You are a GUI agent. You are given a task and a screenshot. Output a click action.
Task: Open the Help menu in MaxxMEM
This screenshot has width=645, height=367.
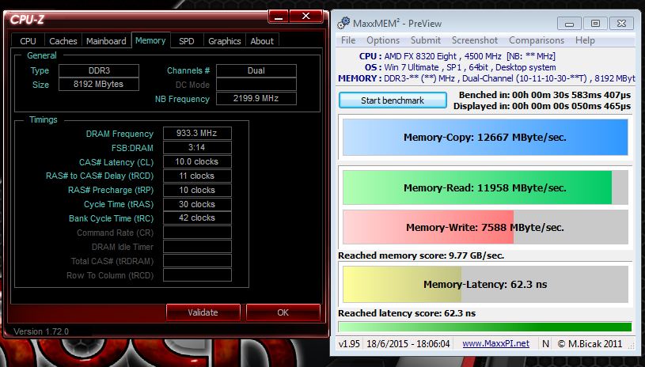(x=585, y=40)
